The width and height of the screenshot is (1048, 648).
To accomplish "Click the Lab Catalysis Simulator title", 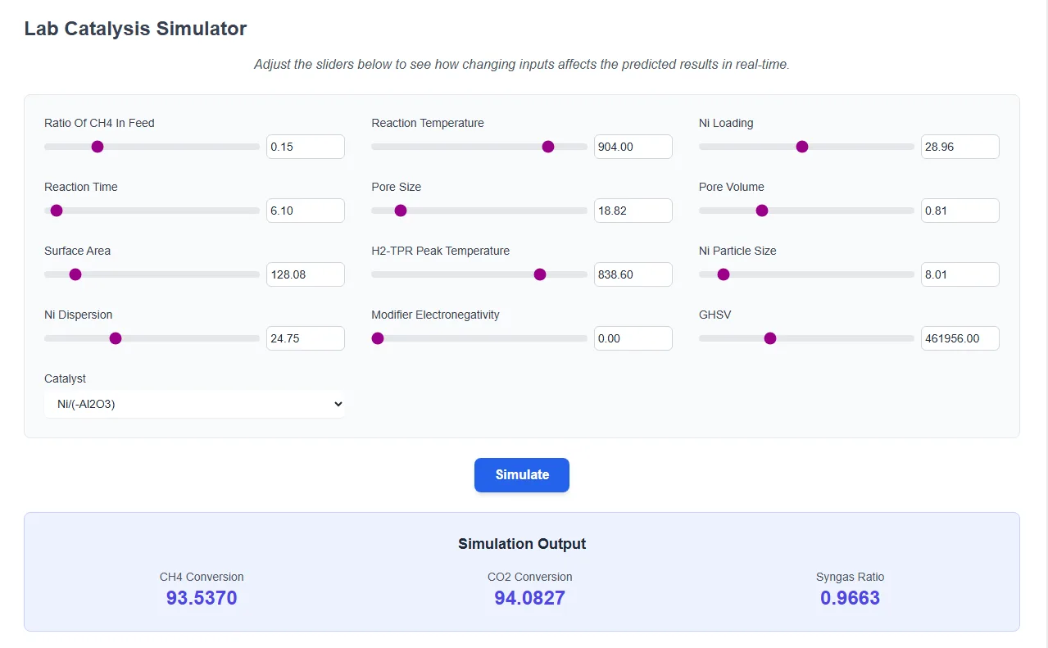I will click(x=135, y=29).
